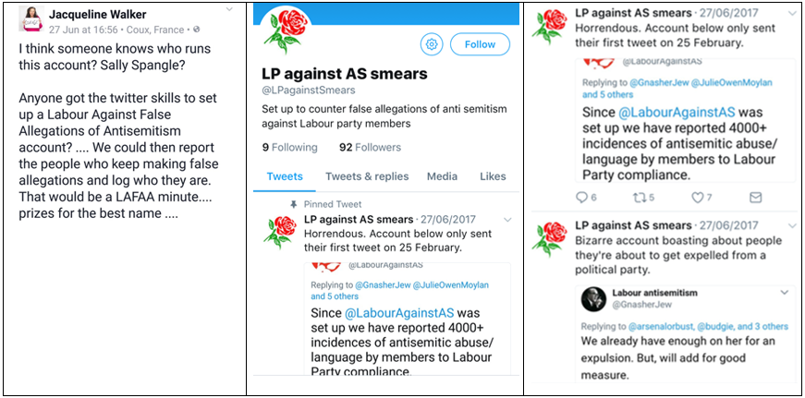This screenshot has height=398, width=805.
Task: Select the Likes tab
Action: pos(493,176)
